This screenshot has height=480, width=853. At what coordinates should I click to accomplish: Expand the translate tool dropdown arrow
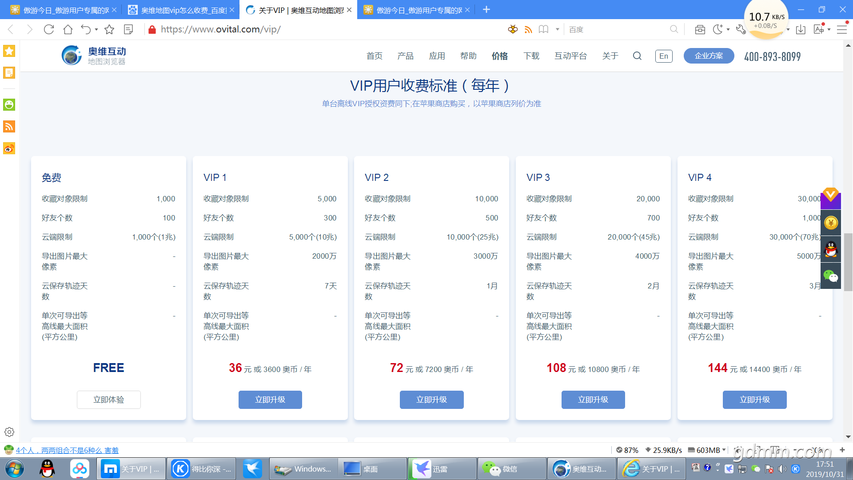(x=829, y=29)
